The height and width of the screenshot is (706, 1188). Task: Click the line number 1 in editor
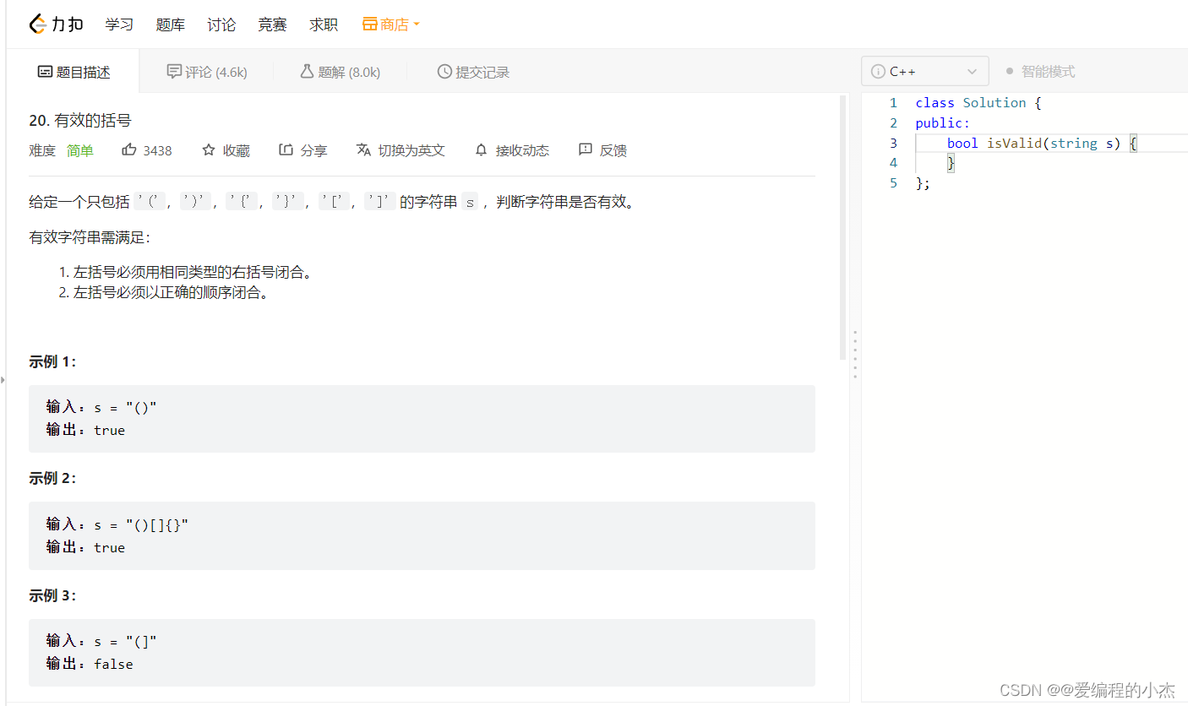(x=893, y=103)
